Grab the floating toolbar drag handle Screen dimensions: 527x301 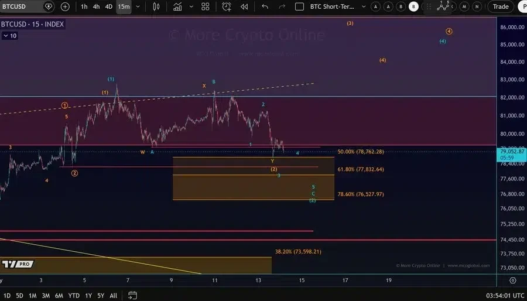tap(429, 6)
